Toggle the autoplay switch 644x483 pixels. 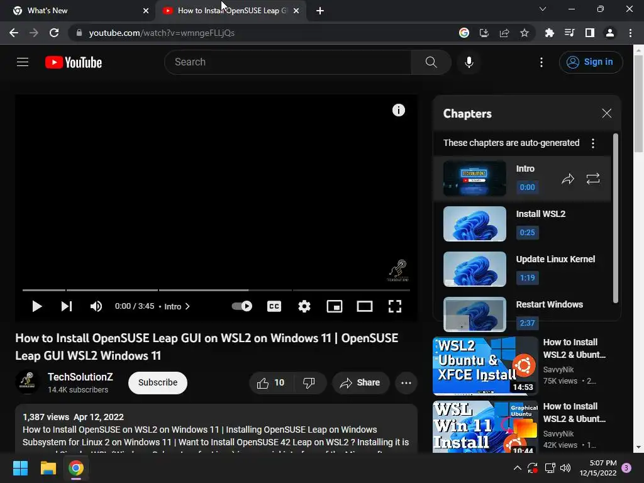coord(242,306)
